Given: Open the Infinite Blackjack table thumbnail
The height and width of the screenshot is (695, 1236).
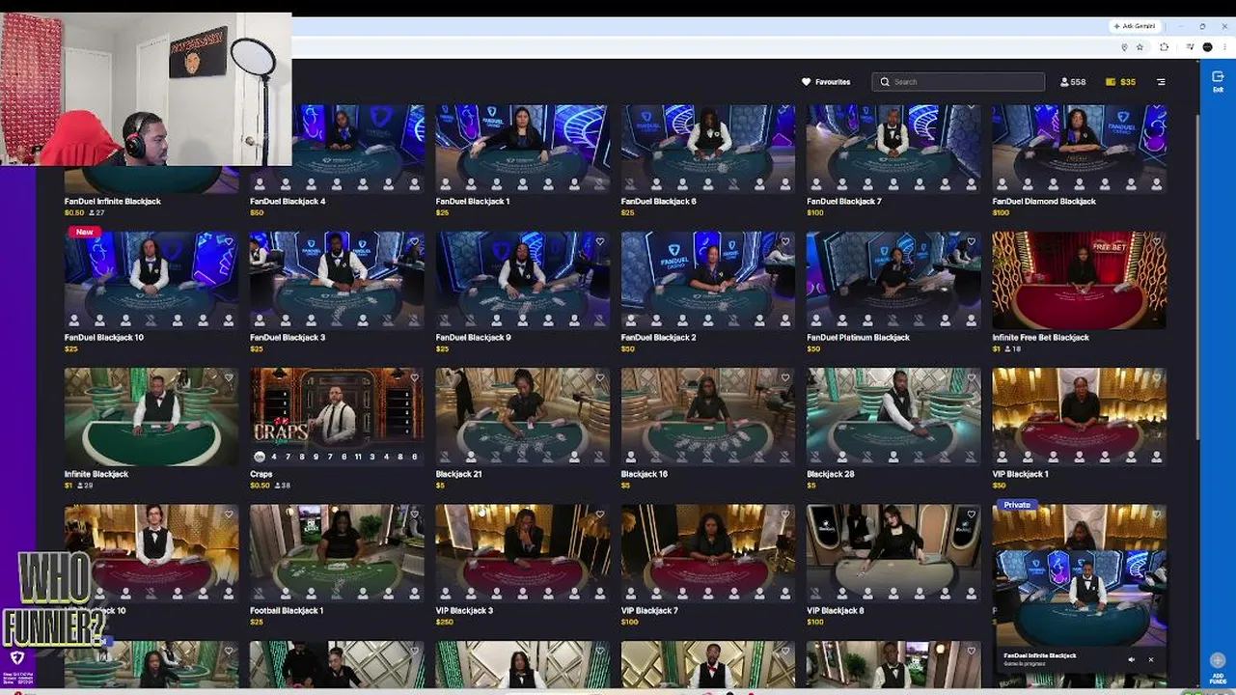Looking at the screenshot, I should click(x=151, y=416).
